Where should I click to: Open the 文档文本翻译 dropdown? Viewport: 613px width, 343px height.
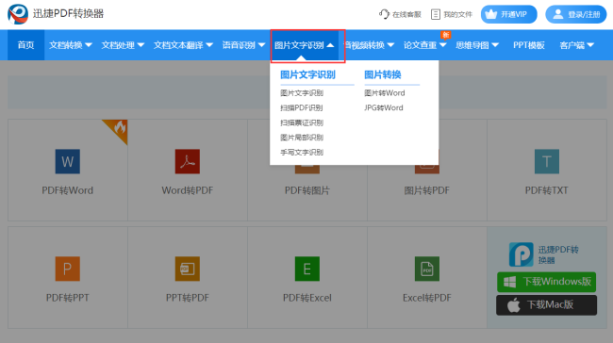pos(183,45)
